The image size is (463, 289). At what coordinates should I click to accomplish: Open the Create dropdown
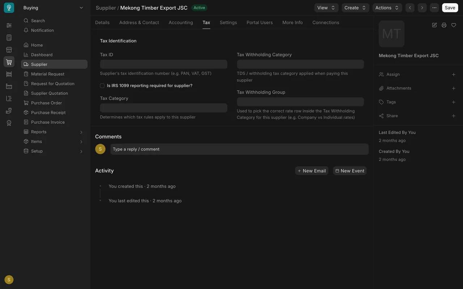[356, 8]
